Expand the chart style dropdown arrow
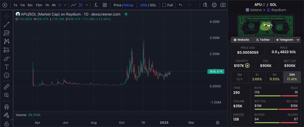 point(87,5)
